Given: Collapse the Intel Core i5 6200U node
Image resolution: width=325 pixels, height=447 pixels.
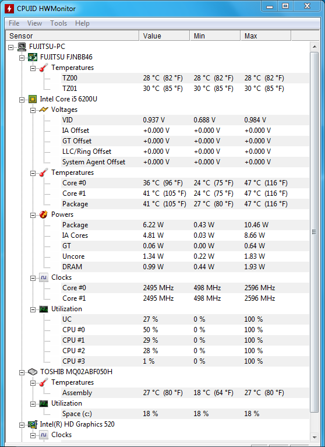Looking at the screenshot, I should [x=22, y=100].
